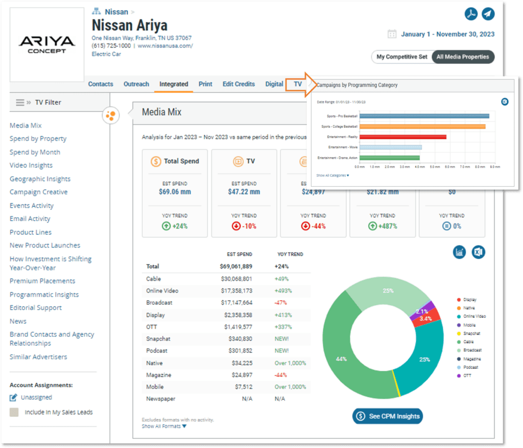Click the Online Video teal legend dot
The image size is (523, 448).
click(459, 316)
